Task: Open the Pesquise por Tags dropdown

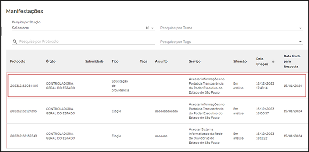Action: [231, 42]
